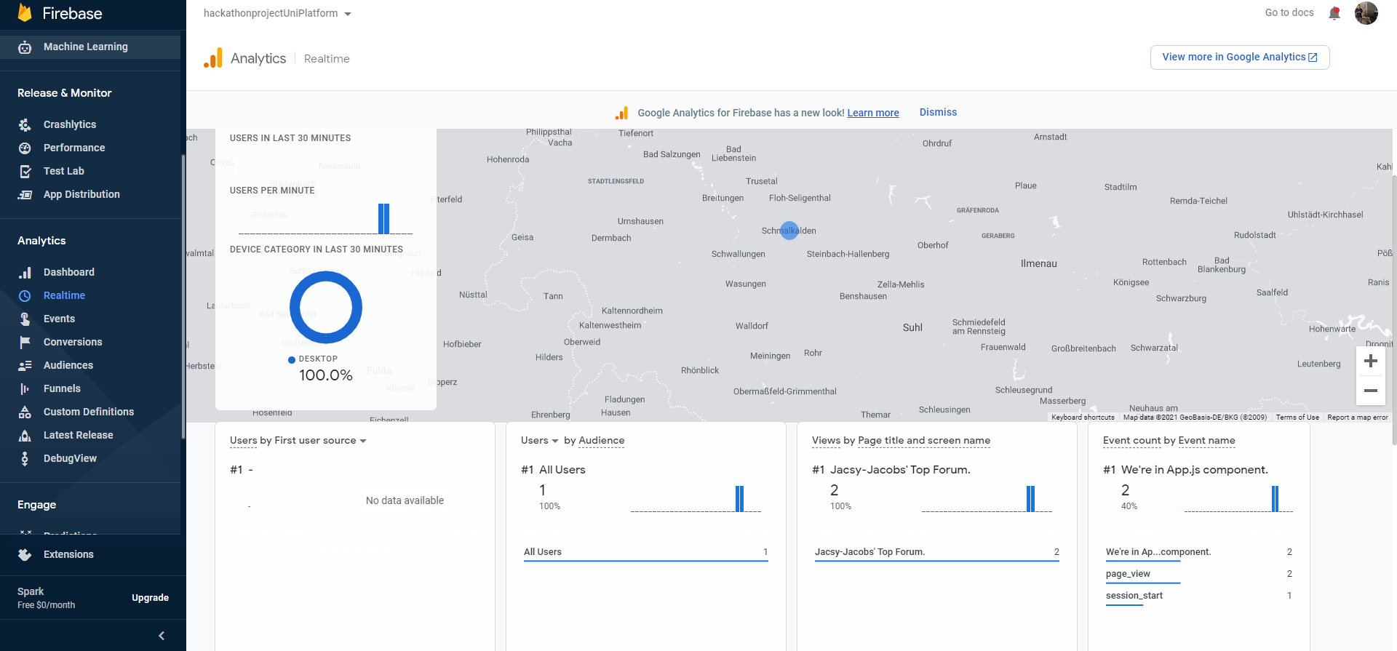This screenshot has width=1397, height=651.
Task: Zoom out on the map
Action: click(x=1371, y=391)
